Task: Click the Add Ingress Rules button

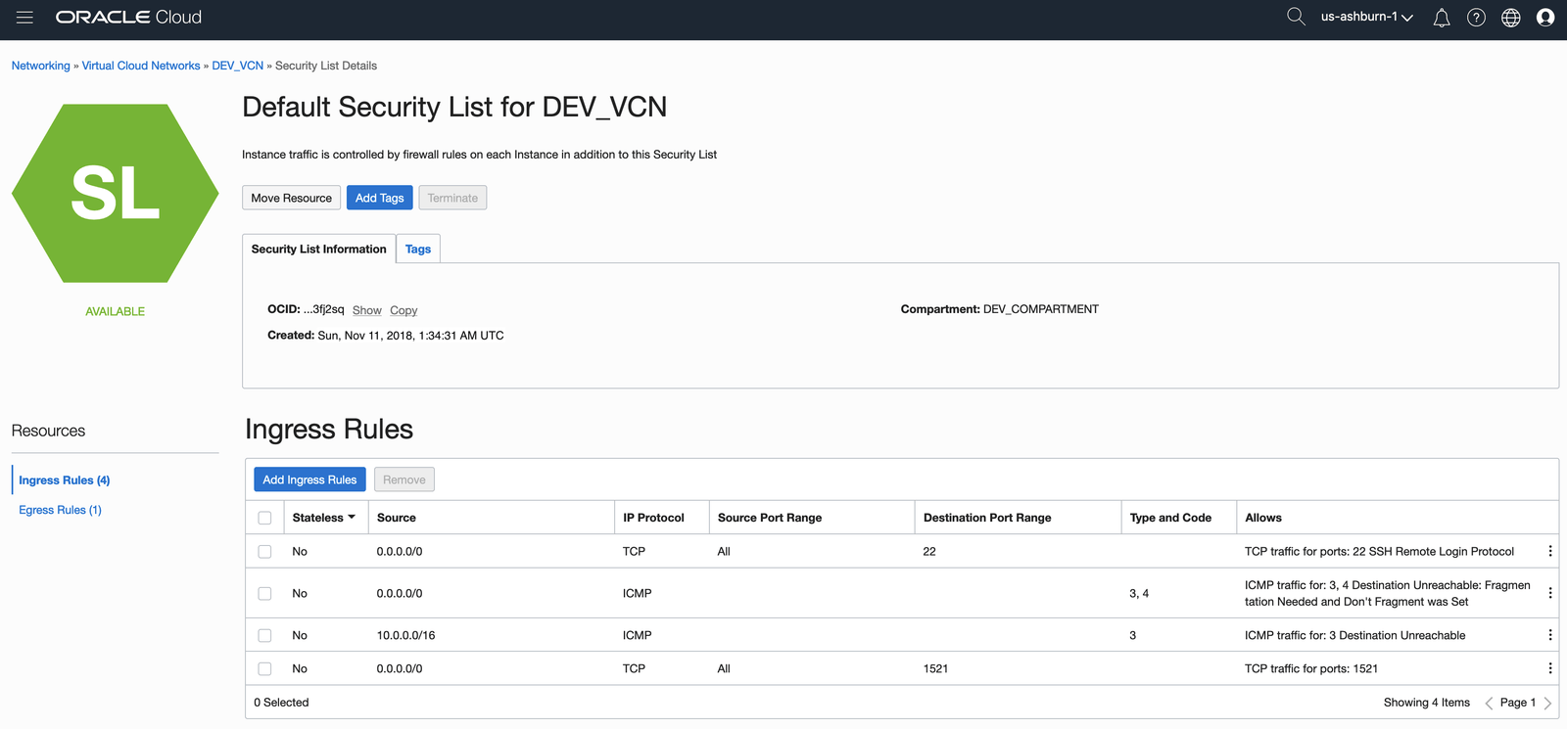Action: [309, 479]
